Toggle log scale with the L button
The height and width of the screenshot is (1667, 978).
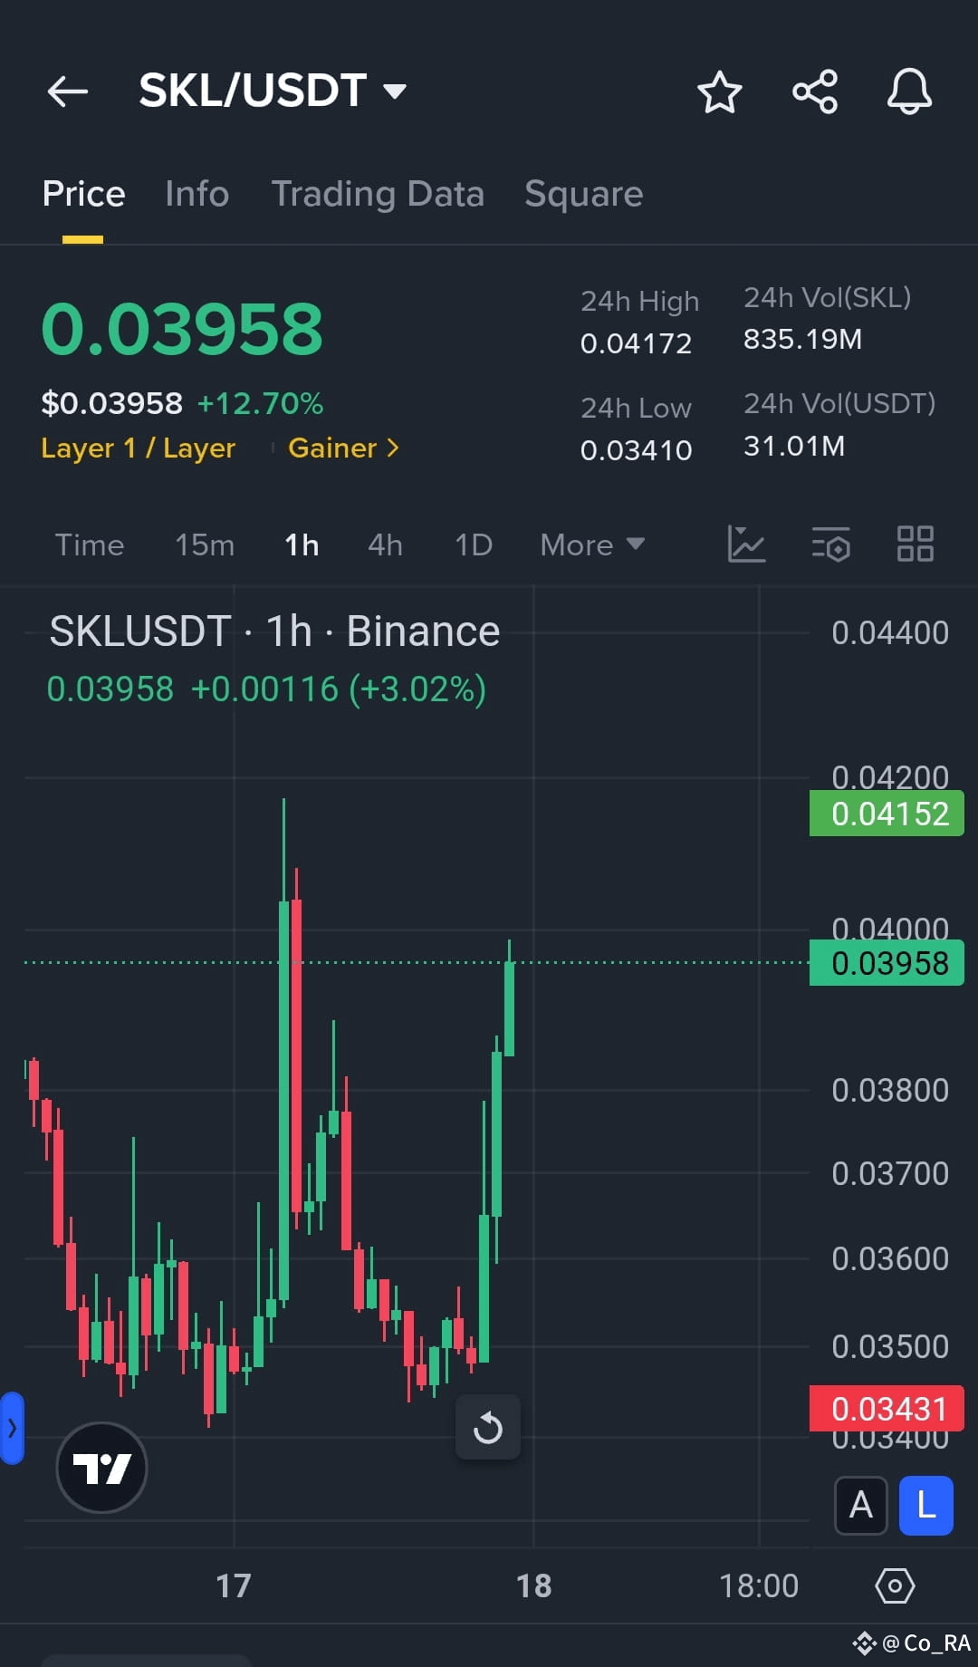click(x=925, y=1505)
